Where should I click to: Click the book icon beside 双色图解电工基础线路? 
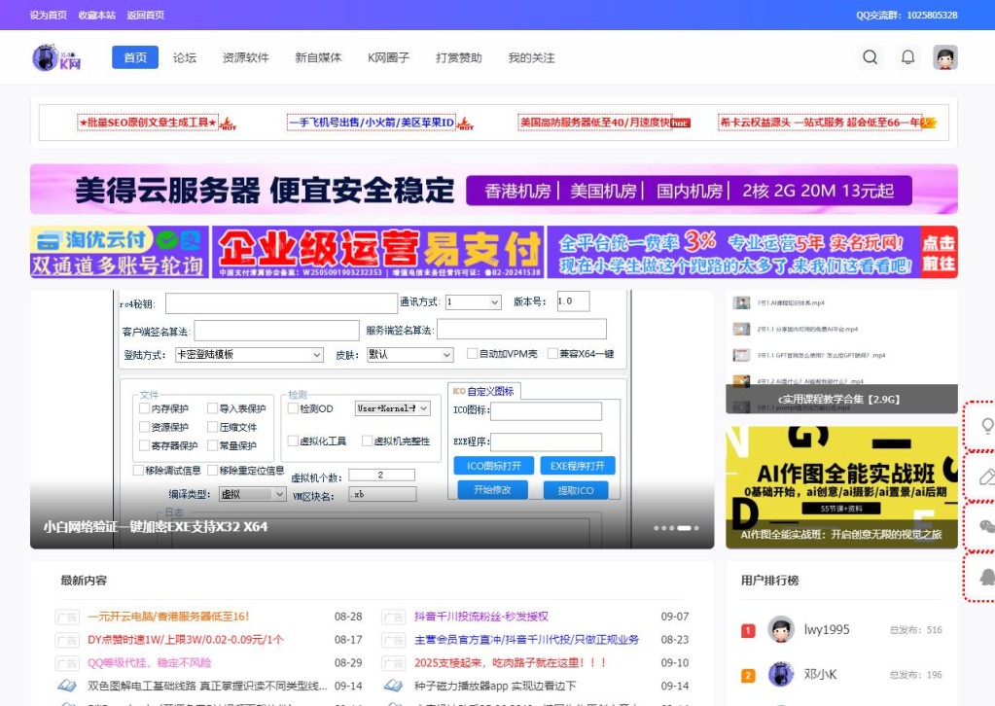pos(67,686)
